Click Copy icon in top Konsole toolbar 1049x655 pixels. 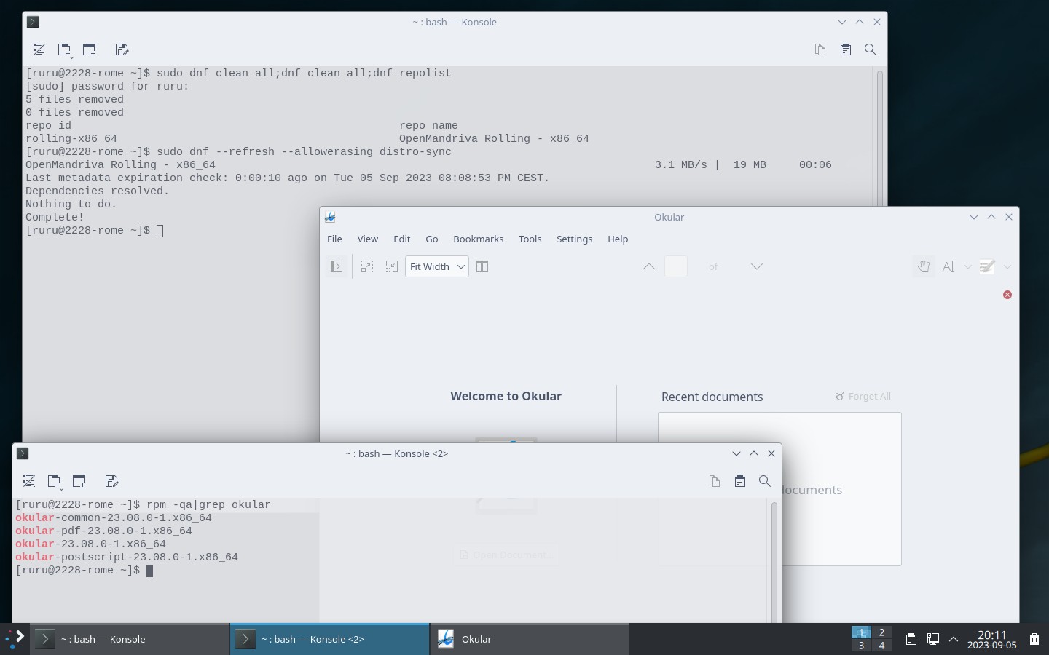(820, 49)
